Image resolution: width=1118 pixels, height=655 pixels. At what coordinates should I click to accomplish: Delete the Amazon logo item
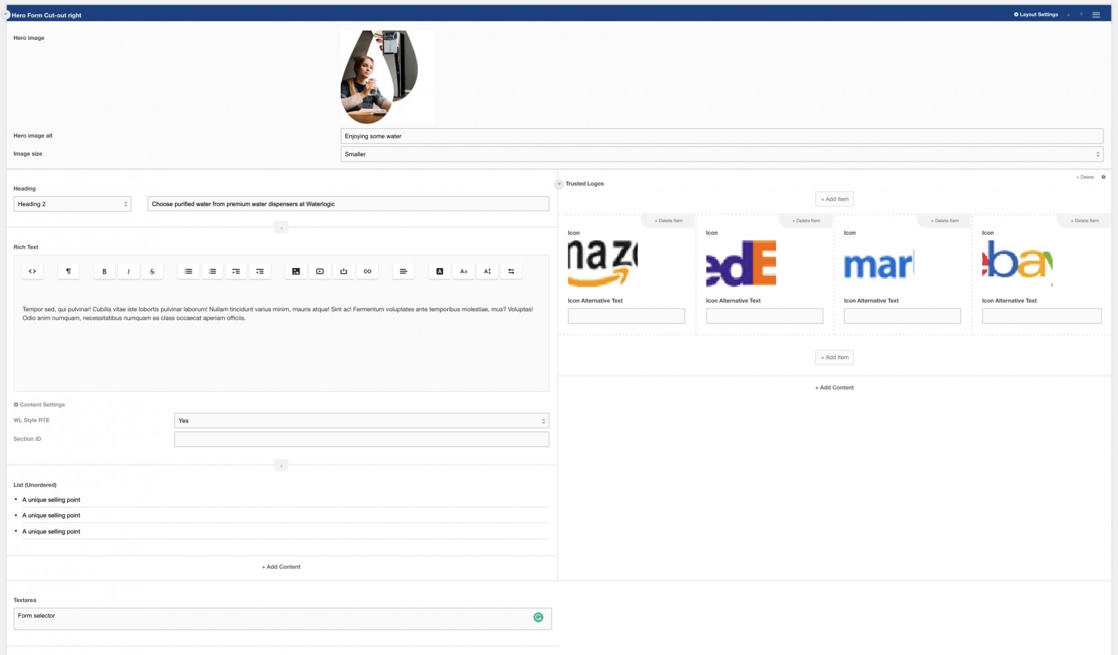(669, 221)
